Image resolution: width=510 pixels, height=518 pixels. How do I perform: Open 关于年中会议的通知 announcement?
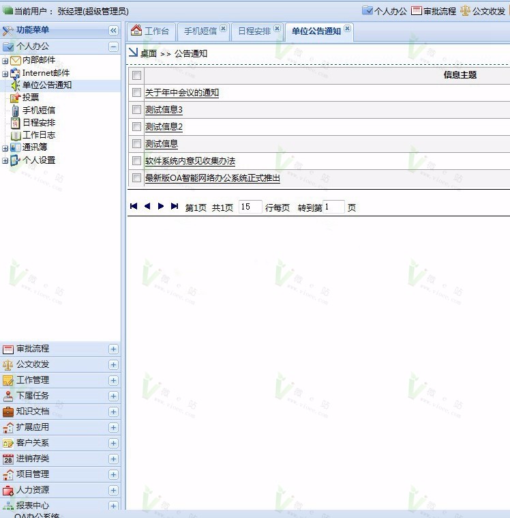[182, 93]
